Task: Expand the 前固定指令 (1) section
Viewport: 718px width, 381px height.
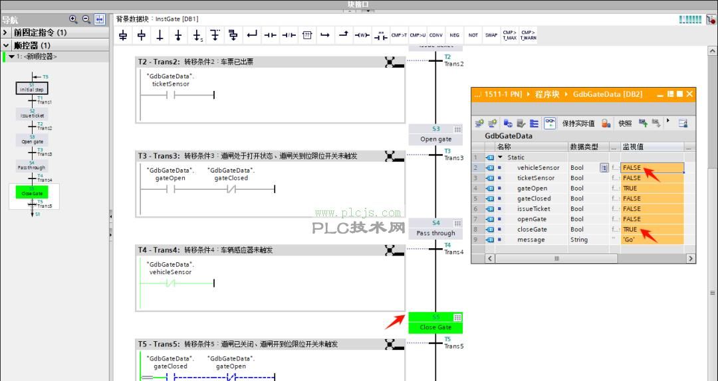Action: pyautogui.click(x=5, y=33)
